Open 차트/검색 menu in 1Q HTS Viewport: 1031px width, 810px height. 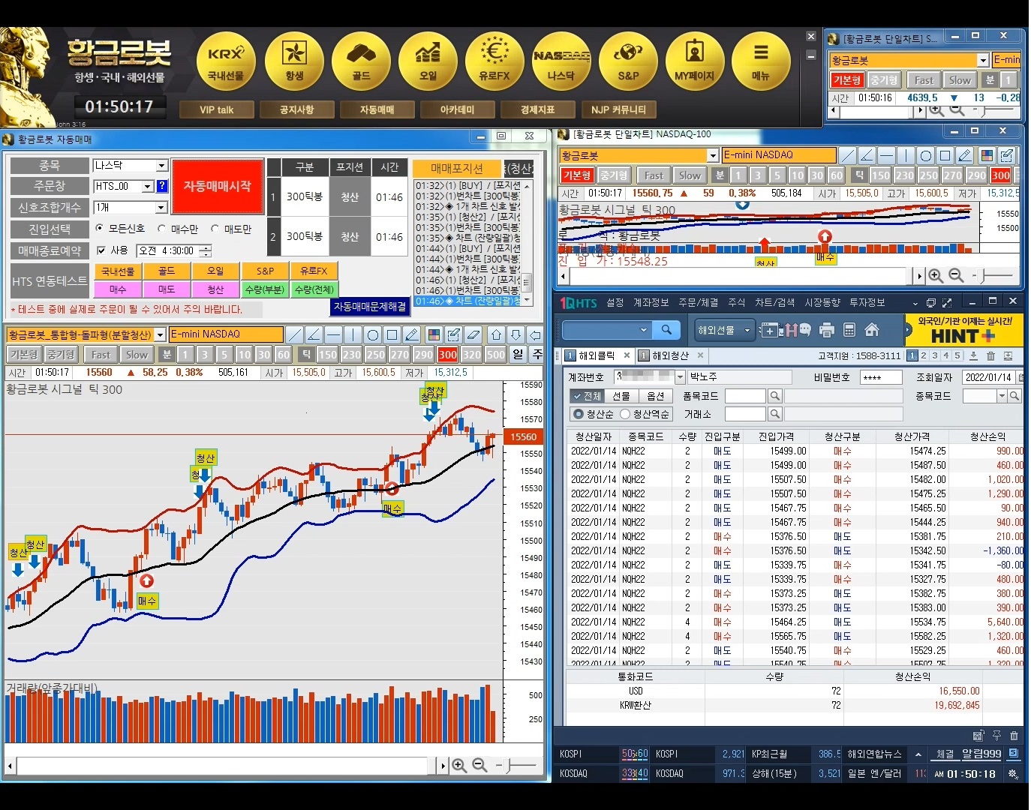774,302
